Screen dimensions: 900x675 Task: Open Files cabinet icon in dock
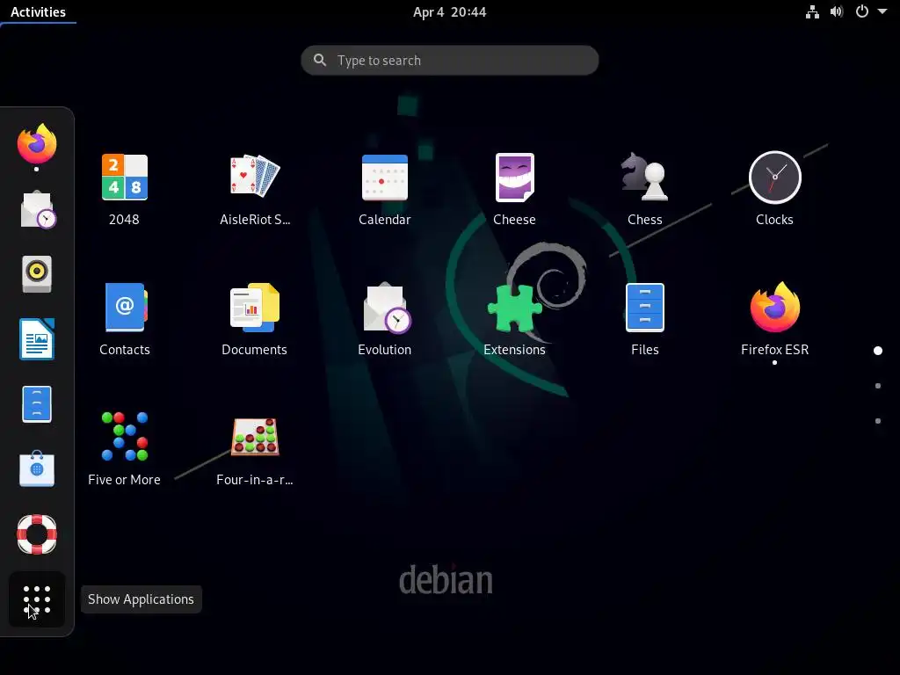(x=37, y=404)
